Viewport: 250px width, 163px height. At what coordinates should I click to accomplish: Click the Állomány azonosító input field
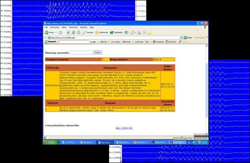(81, 52)
